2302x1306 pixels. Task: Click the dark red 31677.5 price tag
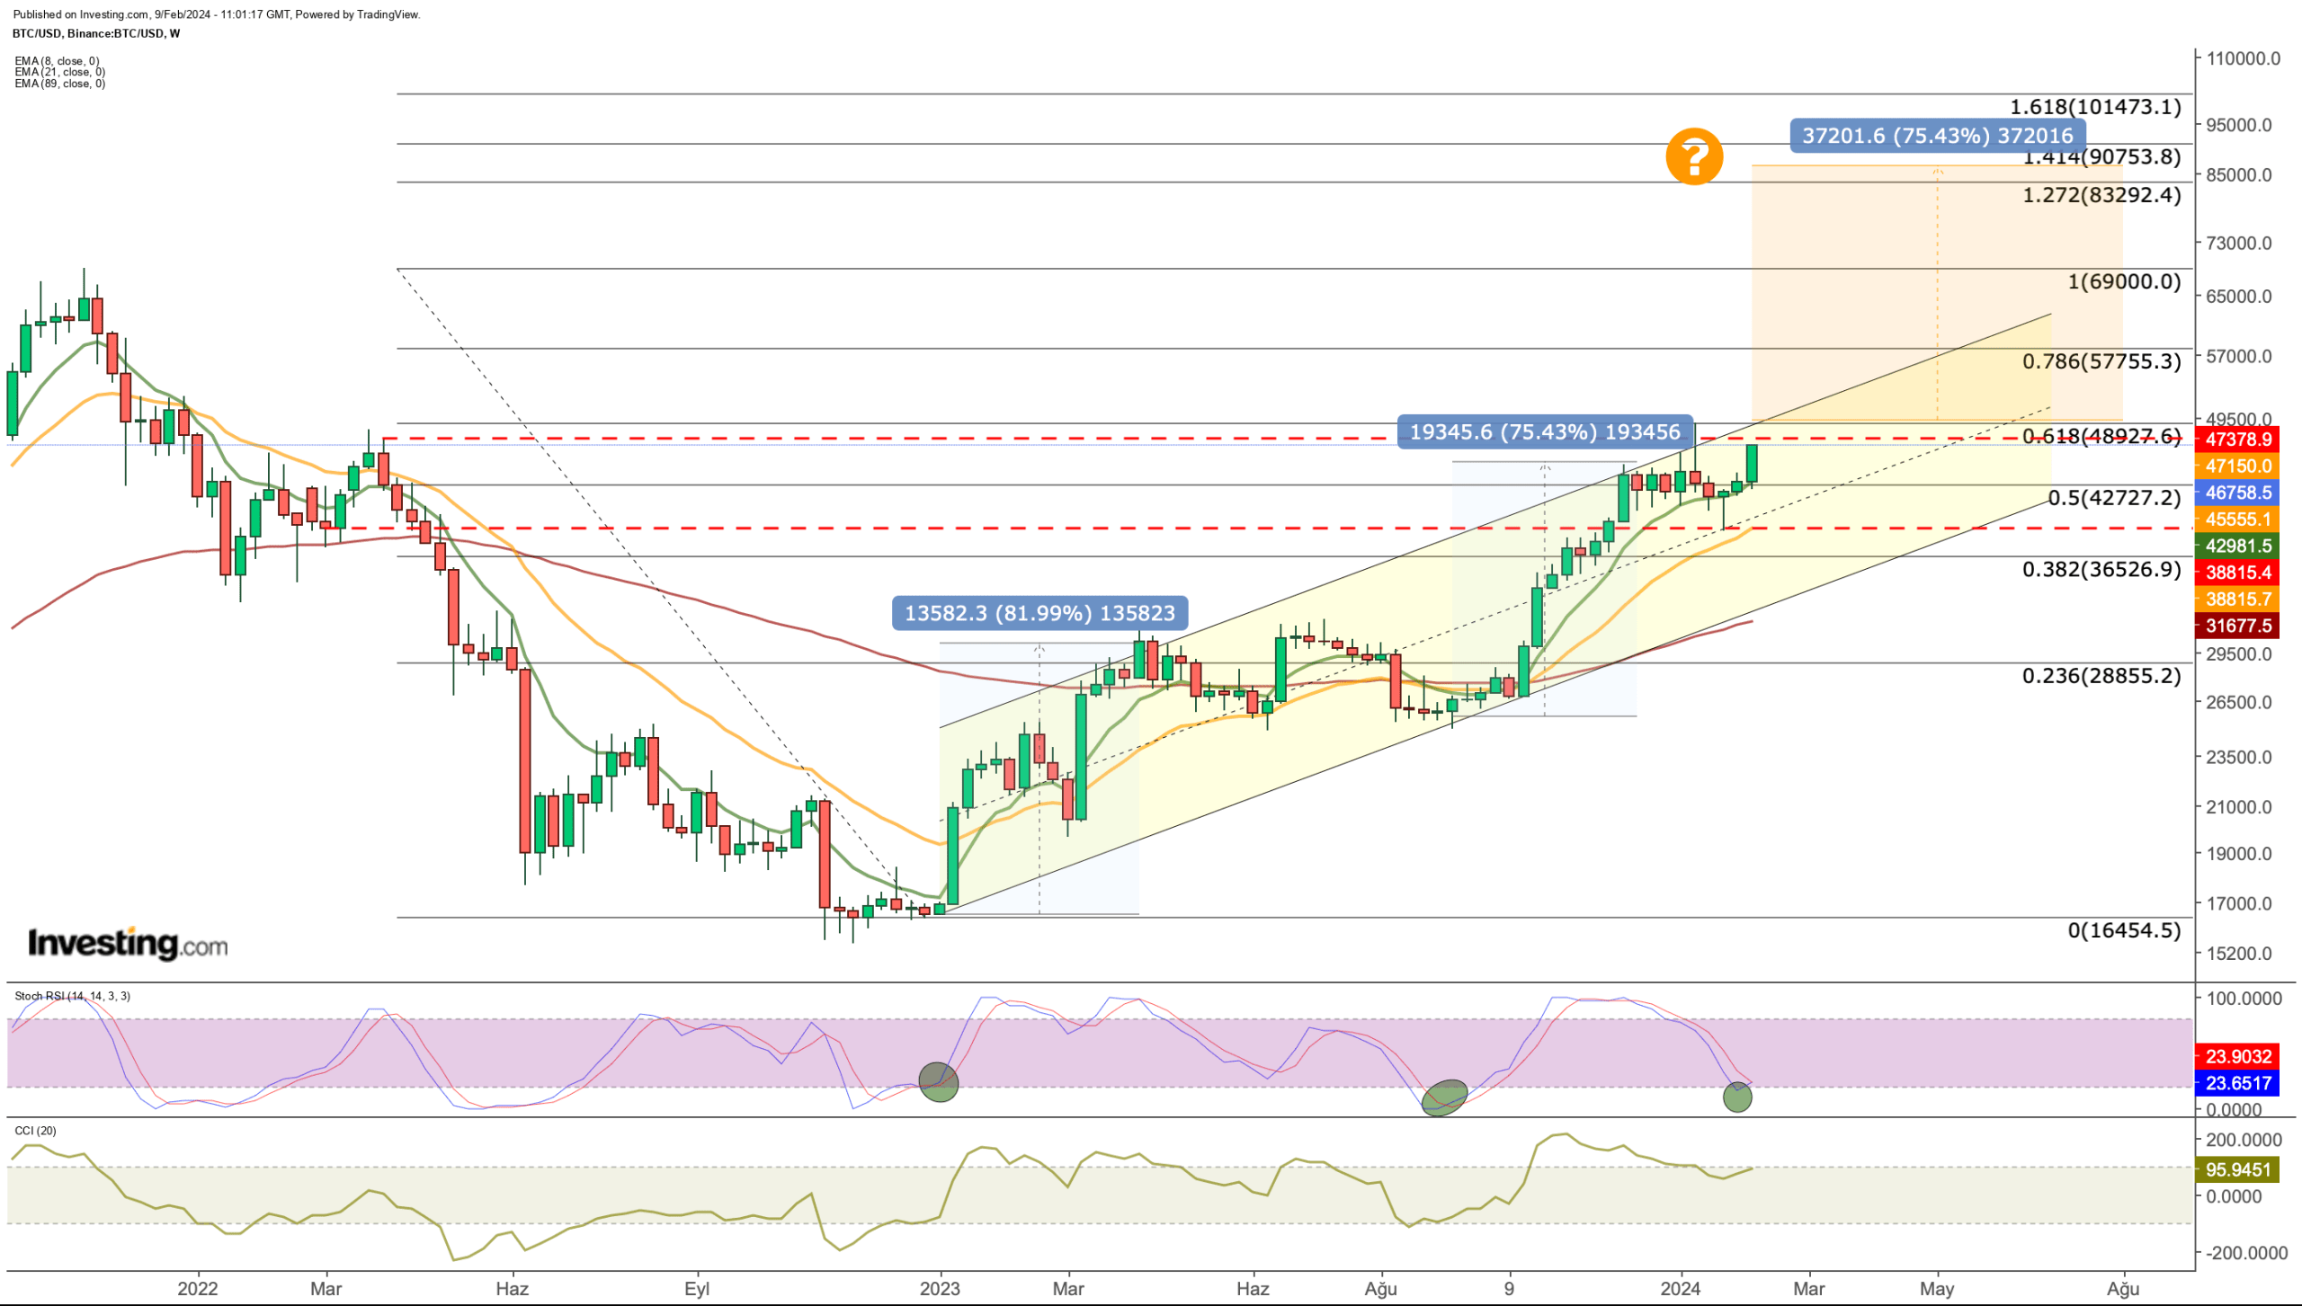pyautogui.click(x=2237, y=626)
